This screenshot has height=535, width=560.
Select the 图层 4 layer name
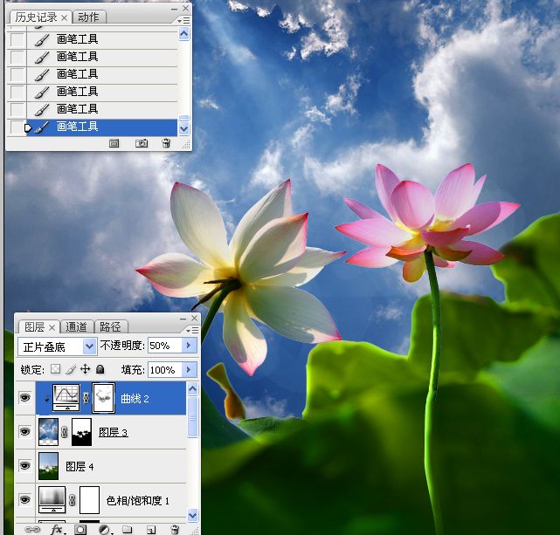point(80,466)
